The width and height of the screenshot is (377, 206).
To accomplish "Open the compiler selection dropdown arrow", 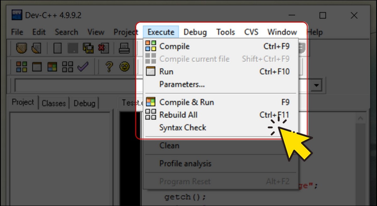I will [x=316, y=85].
